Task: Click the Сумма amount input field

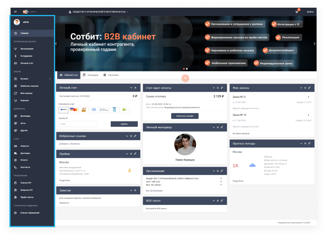Action: click(78, 124)
